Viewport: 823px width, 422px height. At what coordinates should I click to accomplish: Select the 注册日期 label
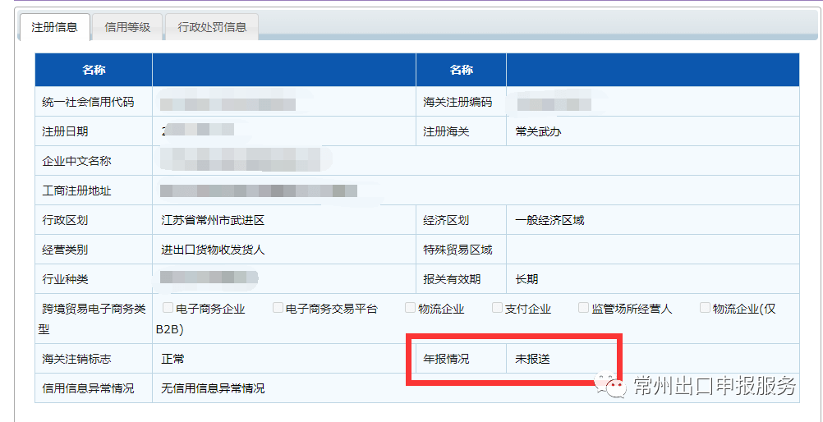(65, 131)
